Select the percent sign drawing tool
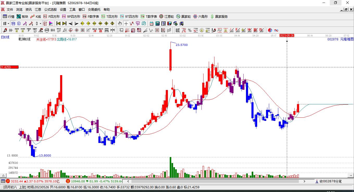 coord(190,30)
